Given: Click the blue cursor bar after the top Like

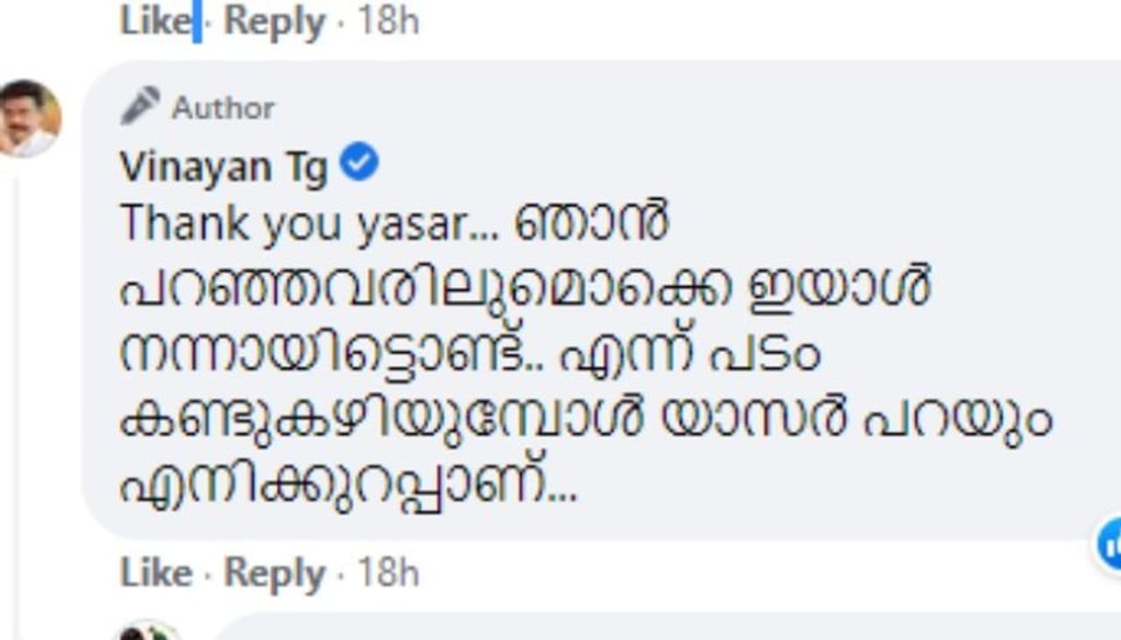Looking at the screenshot, I should (x=197, y=21).
